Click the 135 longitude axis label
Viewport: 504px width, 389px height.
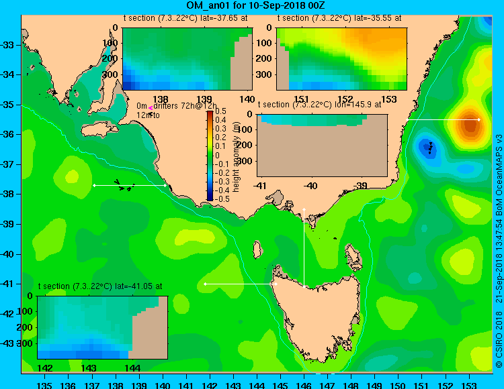click(x=44, y=385)
